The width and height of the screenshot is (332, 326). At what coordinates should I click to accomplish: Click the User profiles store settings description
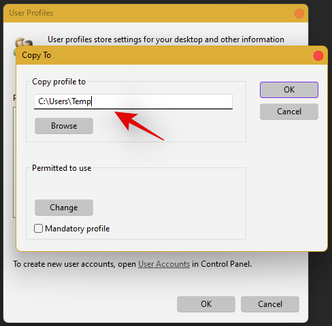click(166, 39)
